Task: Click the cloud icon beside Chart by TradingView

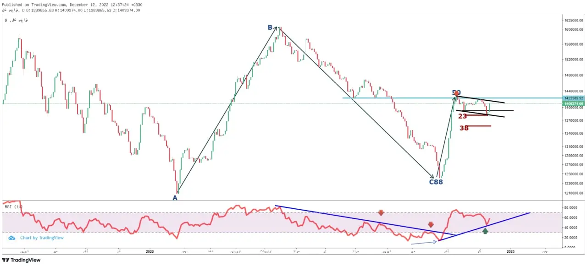Action: tap(12, 238)
